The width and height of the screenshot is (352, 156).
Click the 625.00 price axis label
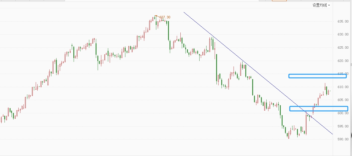pyautogui.click(x=343, y=48)
